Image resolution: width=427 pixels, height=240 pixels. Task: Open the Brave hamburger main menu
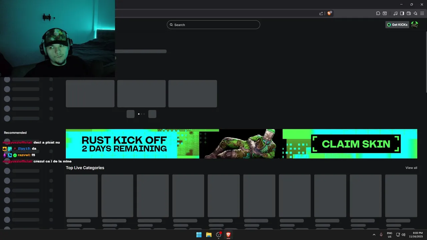tap(422, 13)
